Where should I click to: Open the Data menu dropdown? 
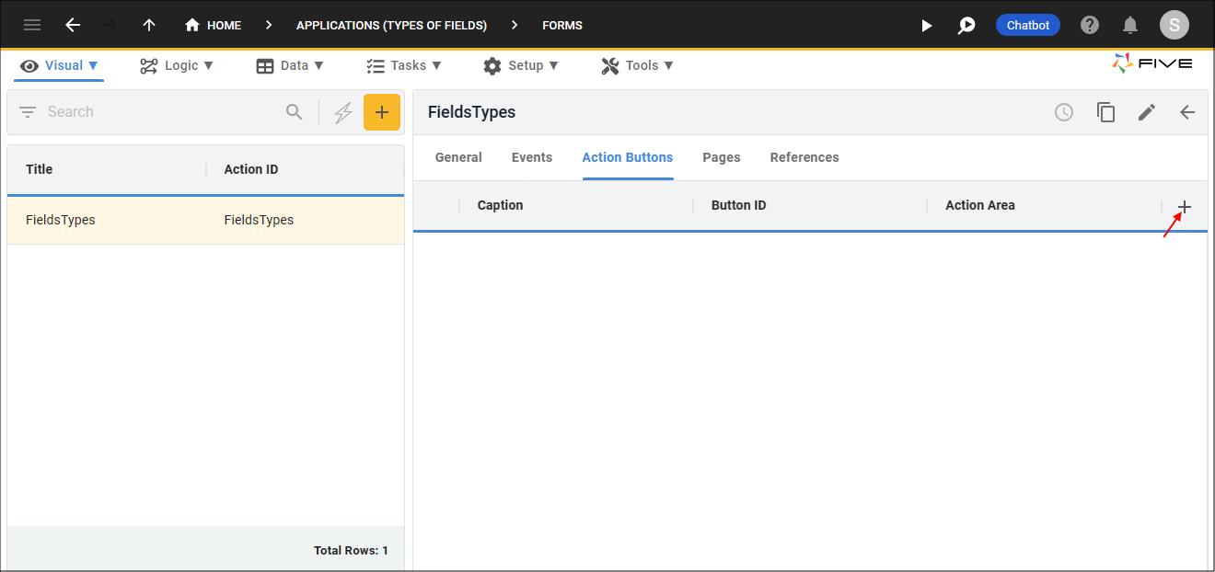pos(290,65)
